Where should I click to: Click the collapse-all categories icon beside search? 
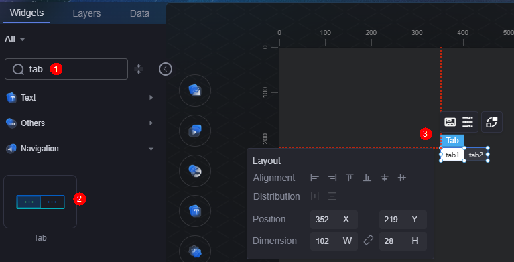139,69
